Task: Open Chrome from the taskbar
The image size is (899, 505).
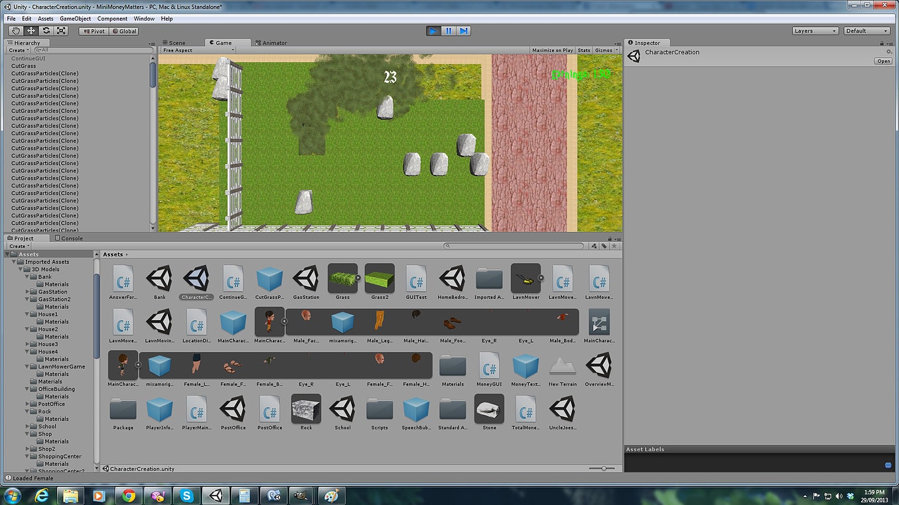Action: [129, 495]
